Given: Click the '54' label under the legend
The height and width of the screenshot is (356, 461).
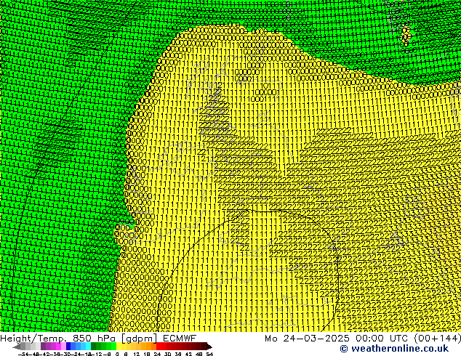Looking at the screenshot, I should (209, 354).
